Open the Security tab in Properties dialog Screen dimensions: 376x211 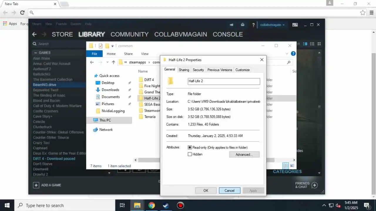tap(198, 70)
